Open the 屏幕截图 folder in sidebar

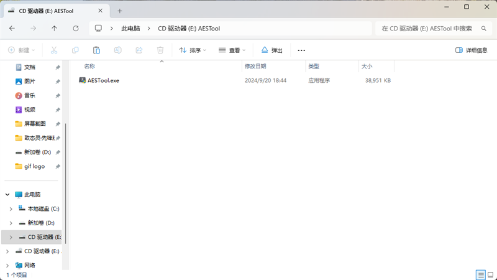click(35, 123)
